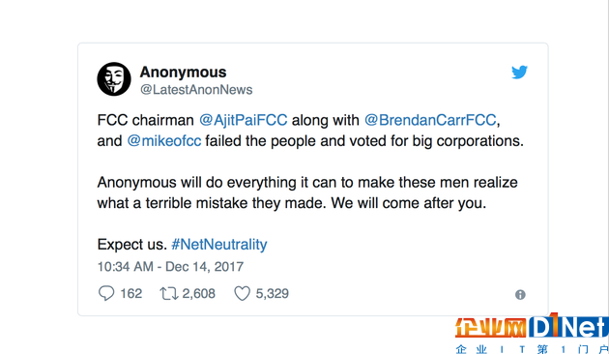Viewport: 609px width, 354px height.
Task: Click the tweet text about big corporations
Action: click(x=310, y=131)
